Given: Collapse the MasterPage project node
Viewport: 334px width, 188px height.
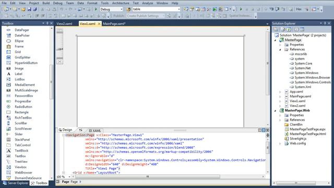Looking at the screenshot, I should pyautogui.click(x=275, y=40).
